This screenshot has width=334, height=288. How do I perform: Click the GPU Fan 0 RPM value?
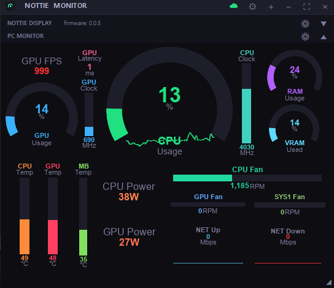pos(208,211)
